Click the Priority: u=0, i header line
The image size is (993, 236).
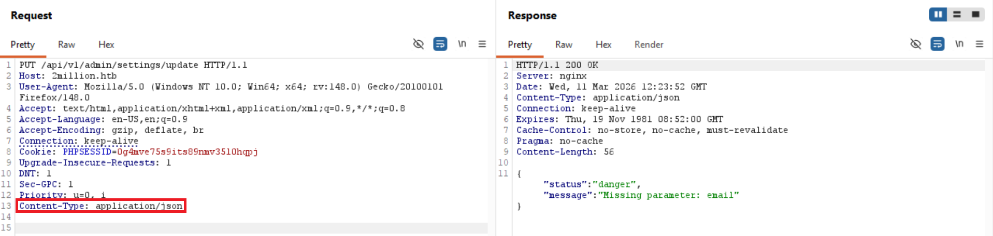(62, 195)
